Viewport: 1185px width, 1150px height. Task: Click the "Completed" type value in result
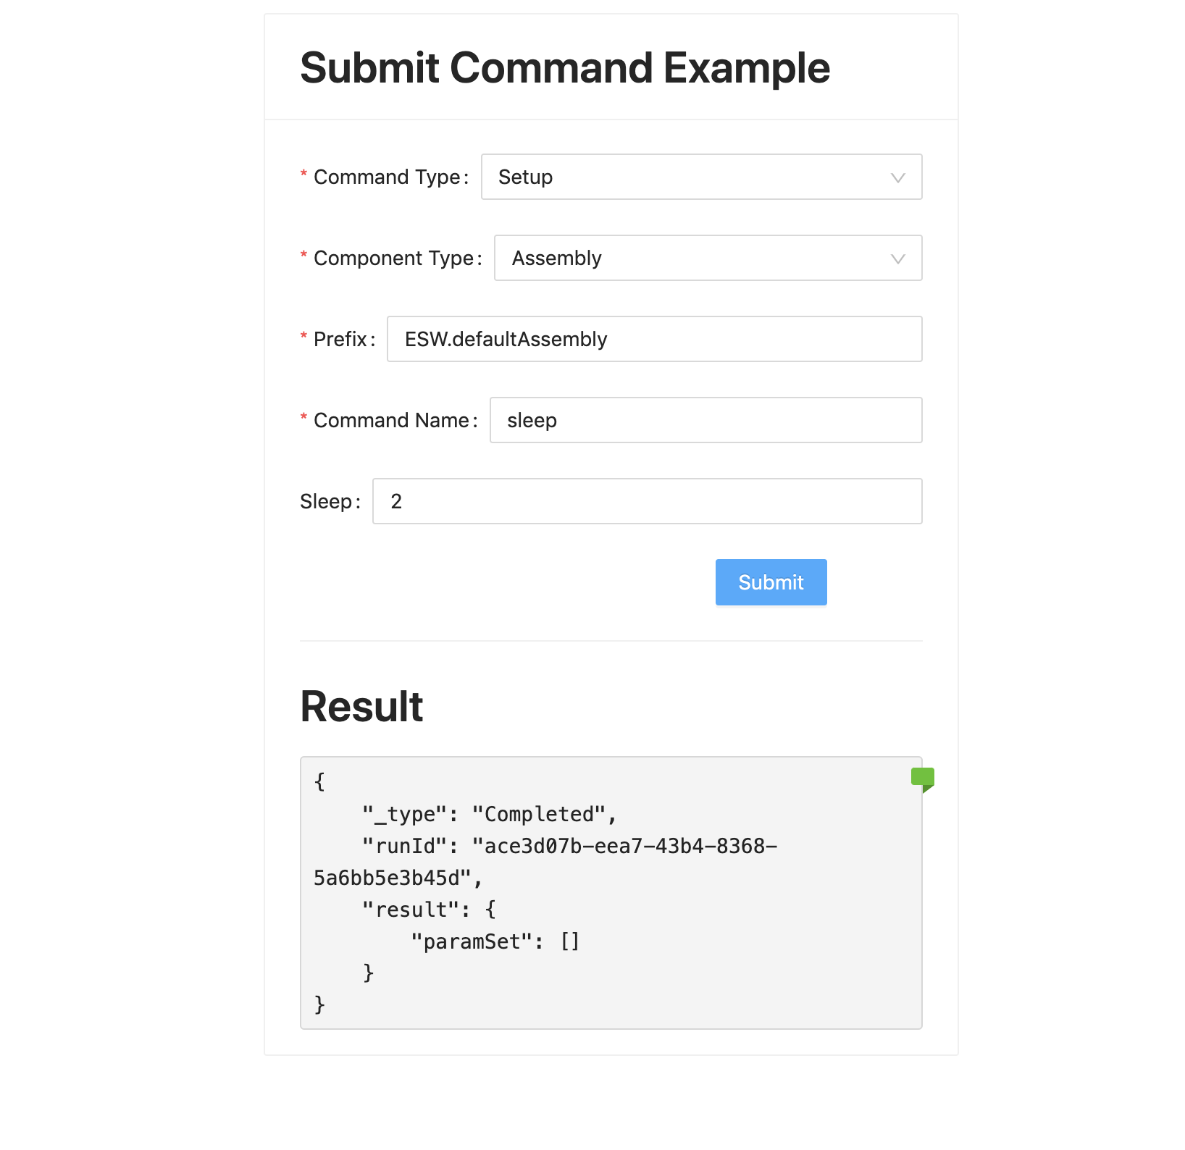(538, 814)
